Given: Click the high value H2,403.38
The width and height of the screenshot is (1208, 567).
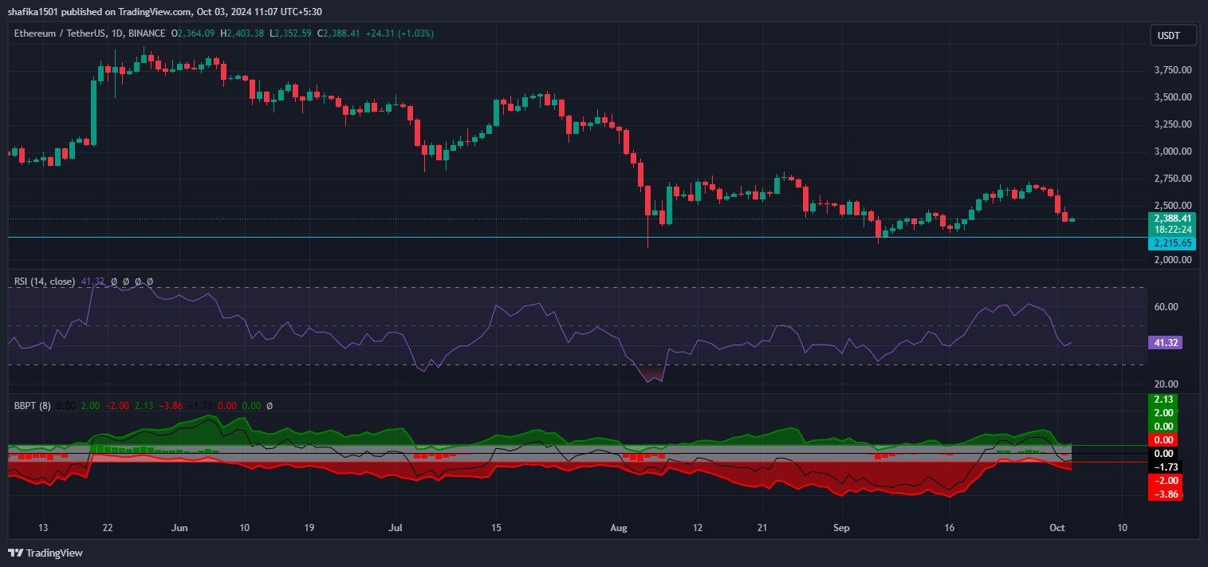Looking at the screenshot, I should pos(242,33).
